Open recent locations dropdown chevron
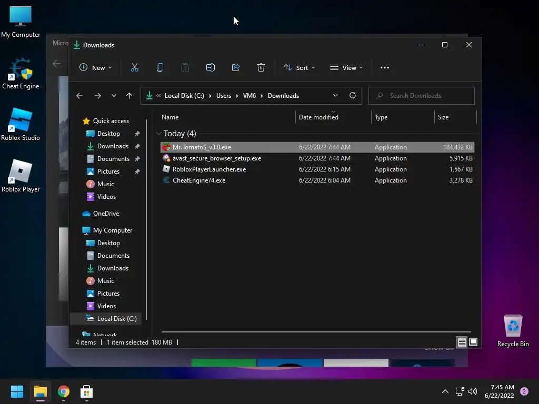539x404 pixels. (114, 96)
